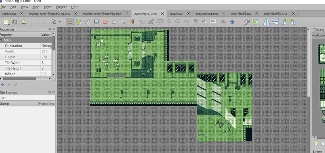Click the Save (green download arrow) icon
Viewport: 325px width, 153px height.
tap(24, 22)
